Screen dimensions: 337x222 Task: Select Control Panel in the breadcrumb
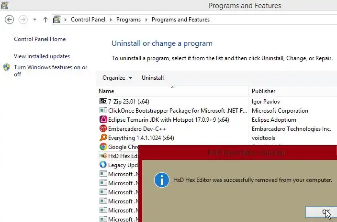tap(88, 20)
